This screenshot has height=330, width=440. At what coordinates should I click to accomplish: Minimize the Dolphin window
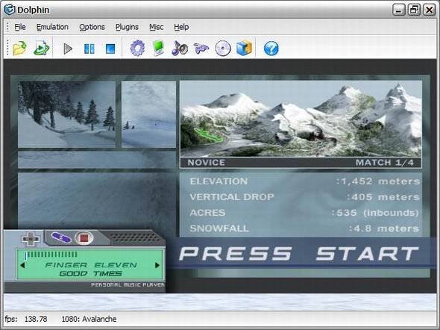point(399,10)
